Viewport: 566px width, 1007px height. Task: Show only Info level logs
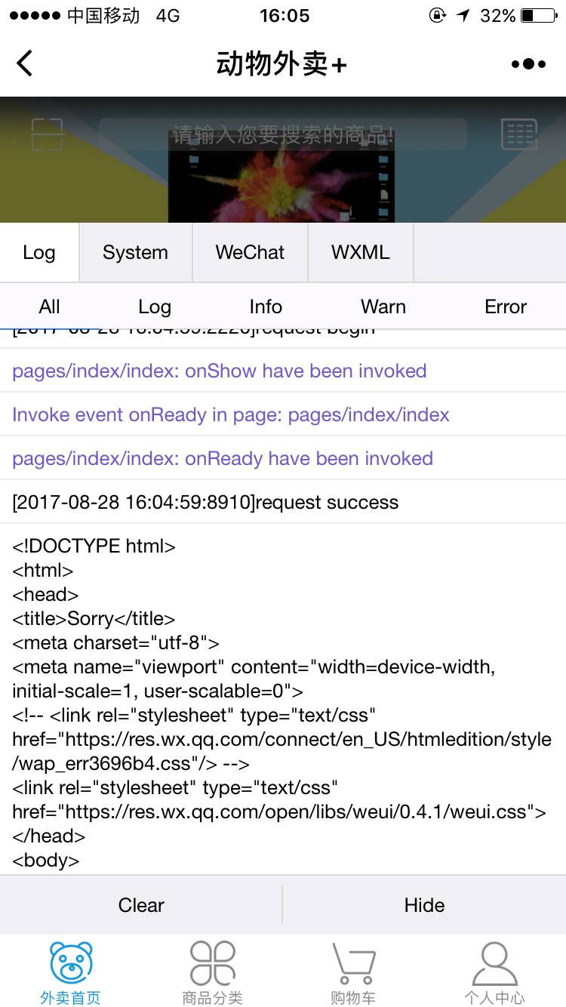[266, 306]
